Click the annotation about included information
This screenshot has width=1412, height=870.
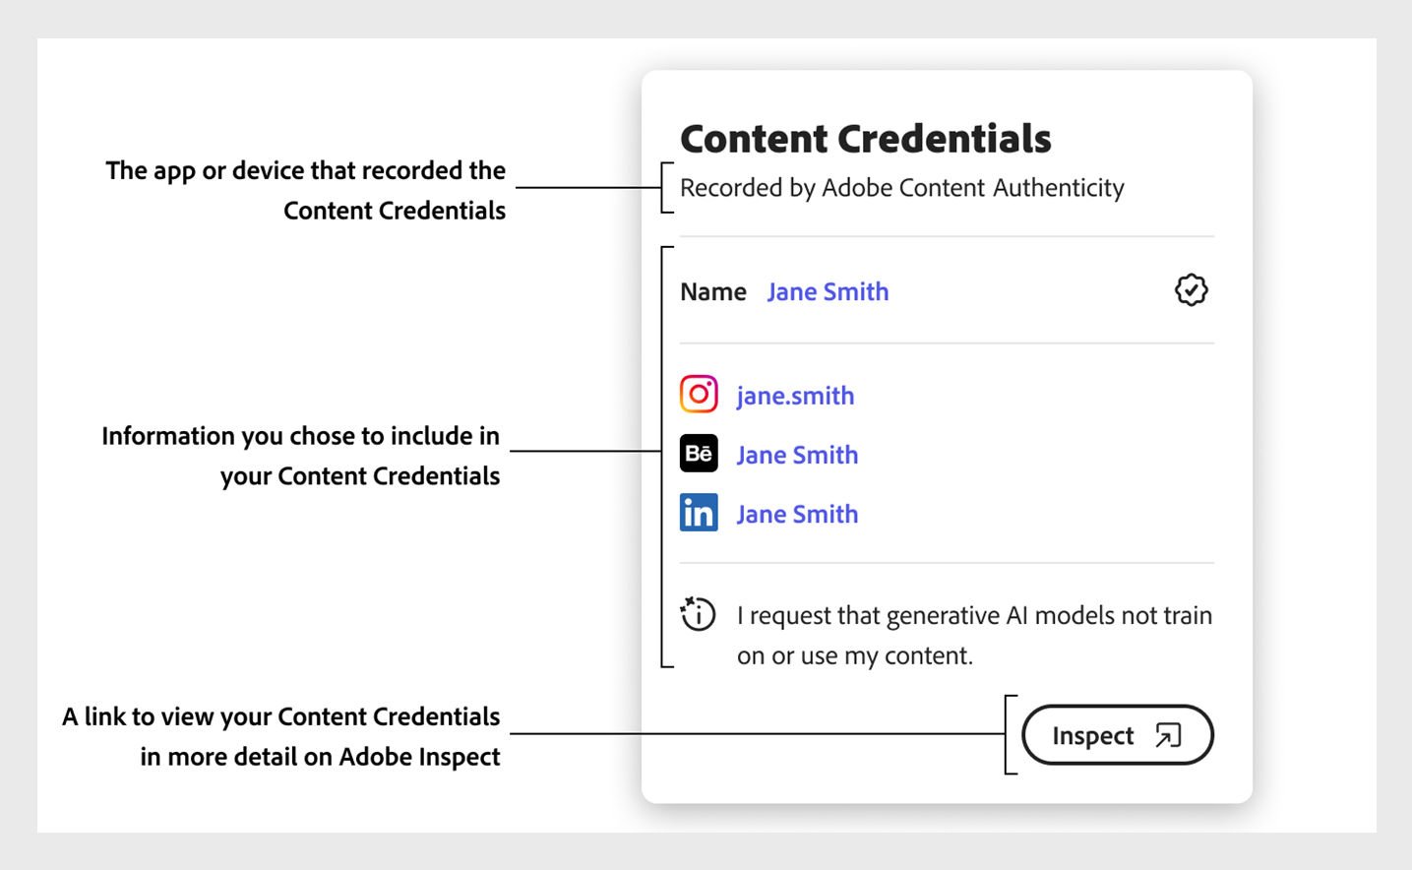point(300,455)
